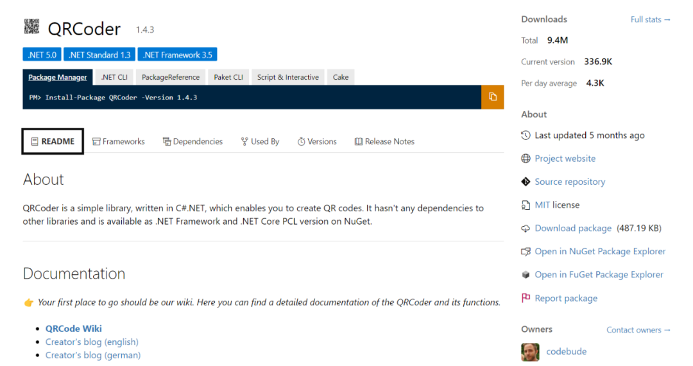Click the Install-Package QRCoder command text

point(113,97)
